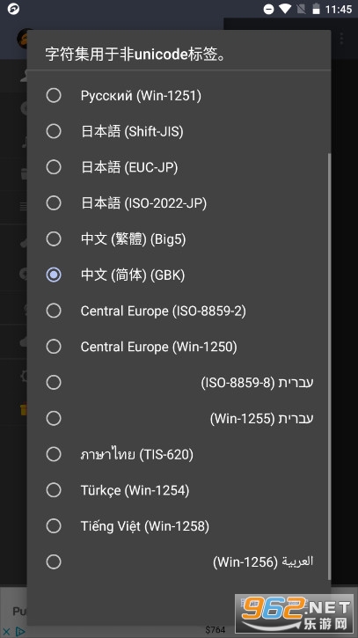This screenshot has height=638, width=358.
Task: Pick the Hebrew (ISO-8859-8) radio button
Action: pos(179,383)
